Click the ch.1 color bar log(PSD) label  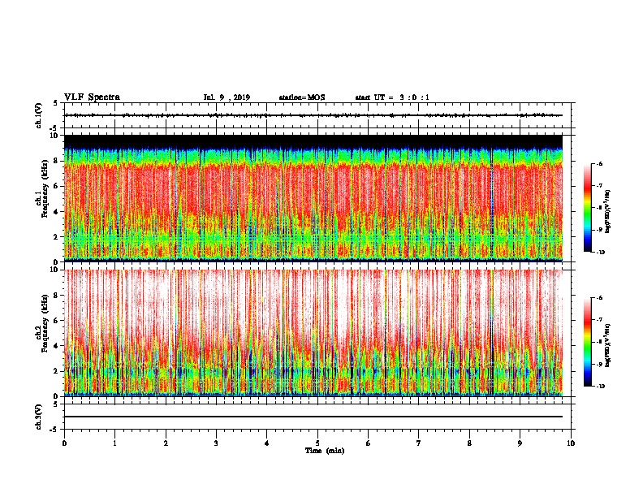point(608,211)
